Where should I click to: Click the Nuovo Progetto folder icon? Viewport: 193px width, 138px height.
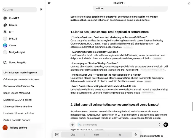coord(5,62)
